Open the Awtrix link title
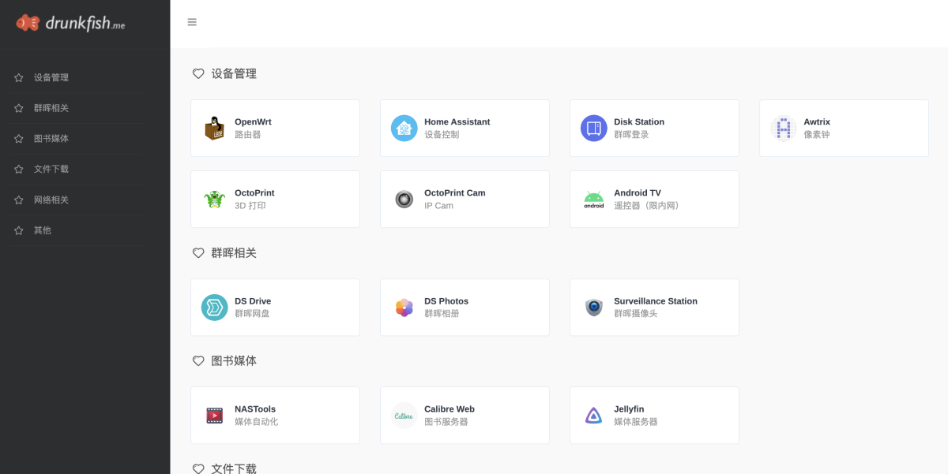Screen dimensions: 948x474 coord(817,121)
